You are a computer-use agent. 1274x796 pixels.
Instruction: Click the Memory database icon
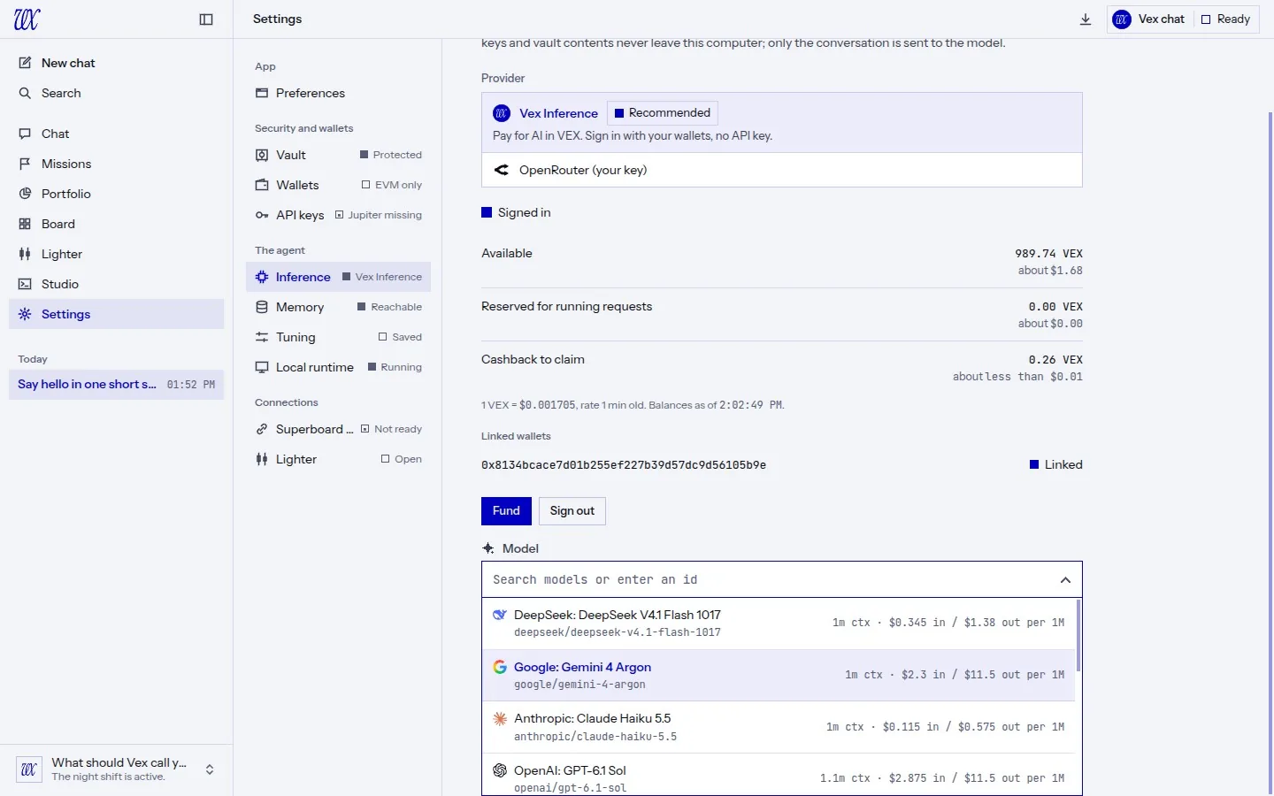[262, 307]
